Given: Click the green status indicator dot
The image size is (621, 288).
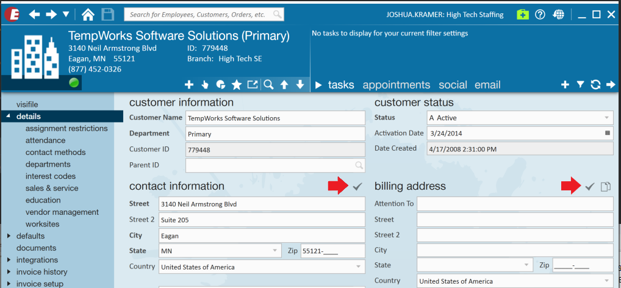Looking at the screenshot, I should click(x=74, y=83).
